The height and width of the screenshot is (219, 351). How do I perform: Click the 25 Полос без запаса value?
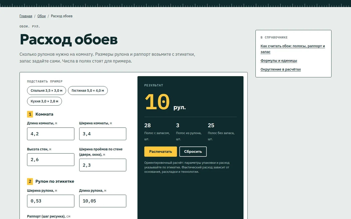[x=211, y=125]
